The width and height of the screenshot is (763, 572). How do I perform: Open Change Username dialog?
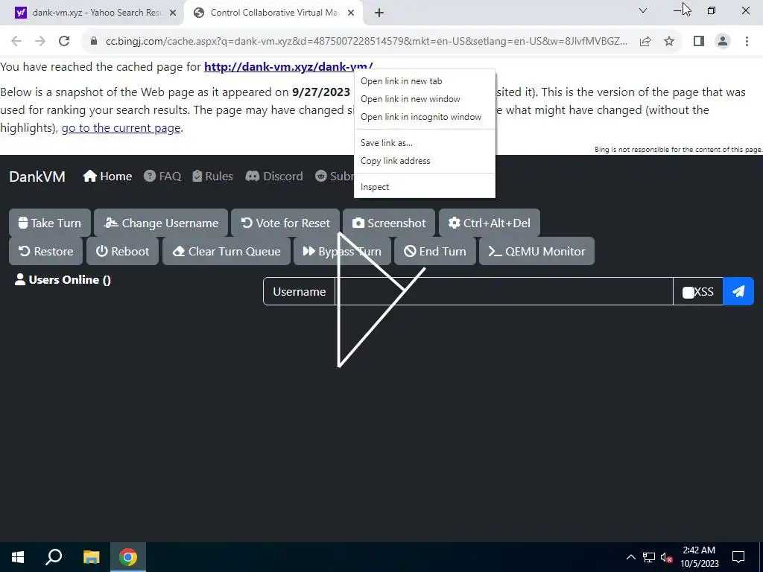coord(161,223)
